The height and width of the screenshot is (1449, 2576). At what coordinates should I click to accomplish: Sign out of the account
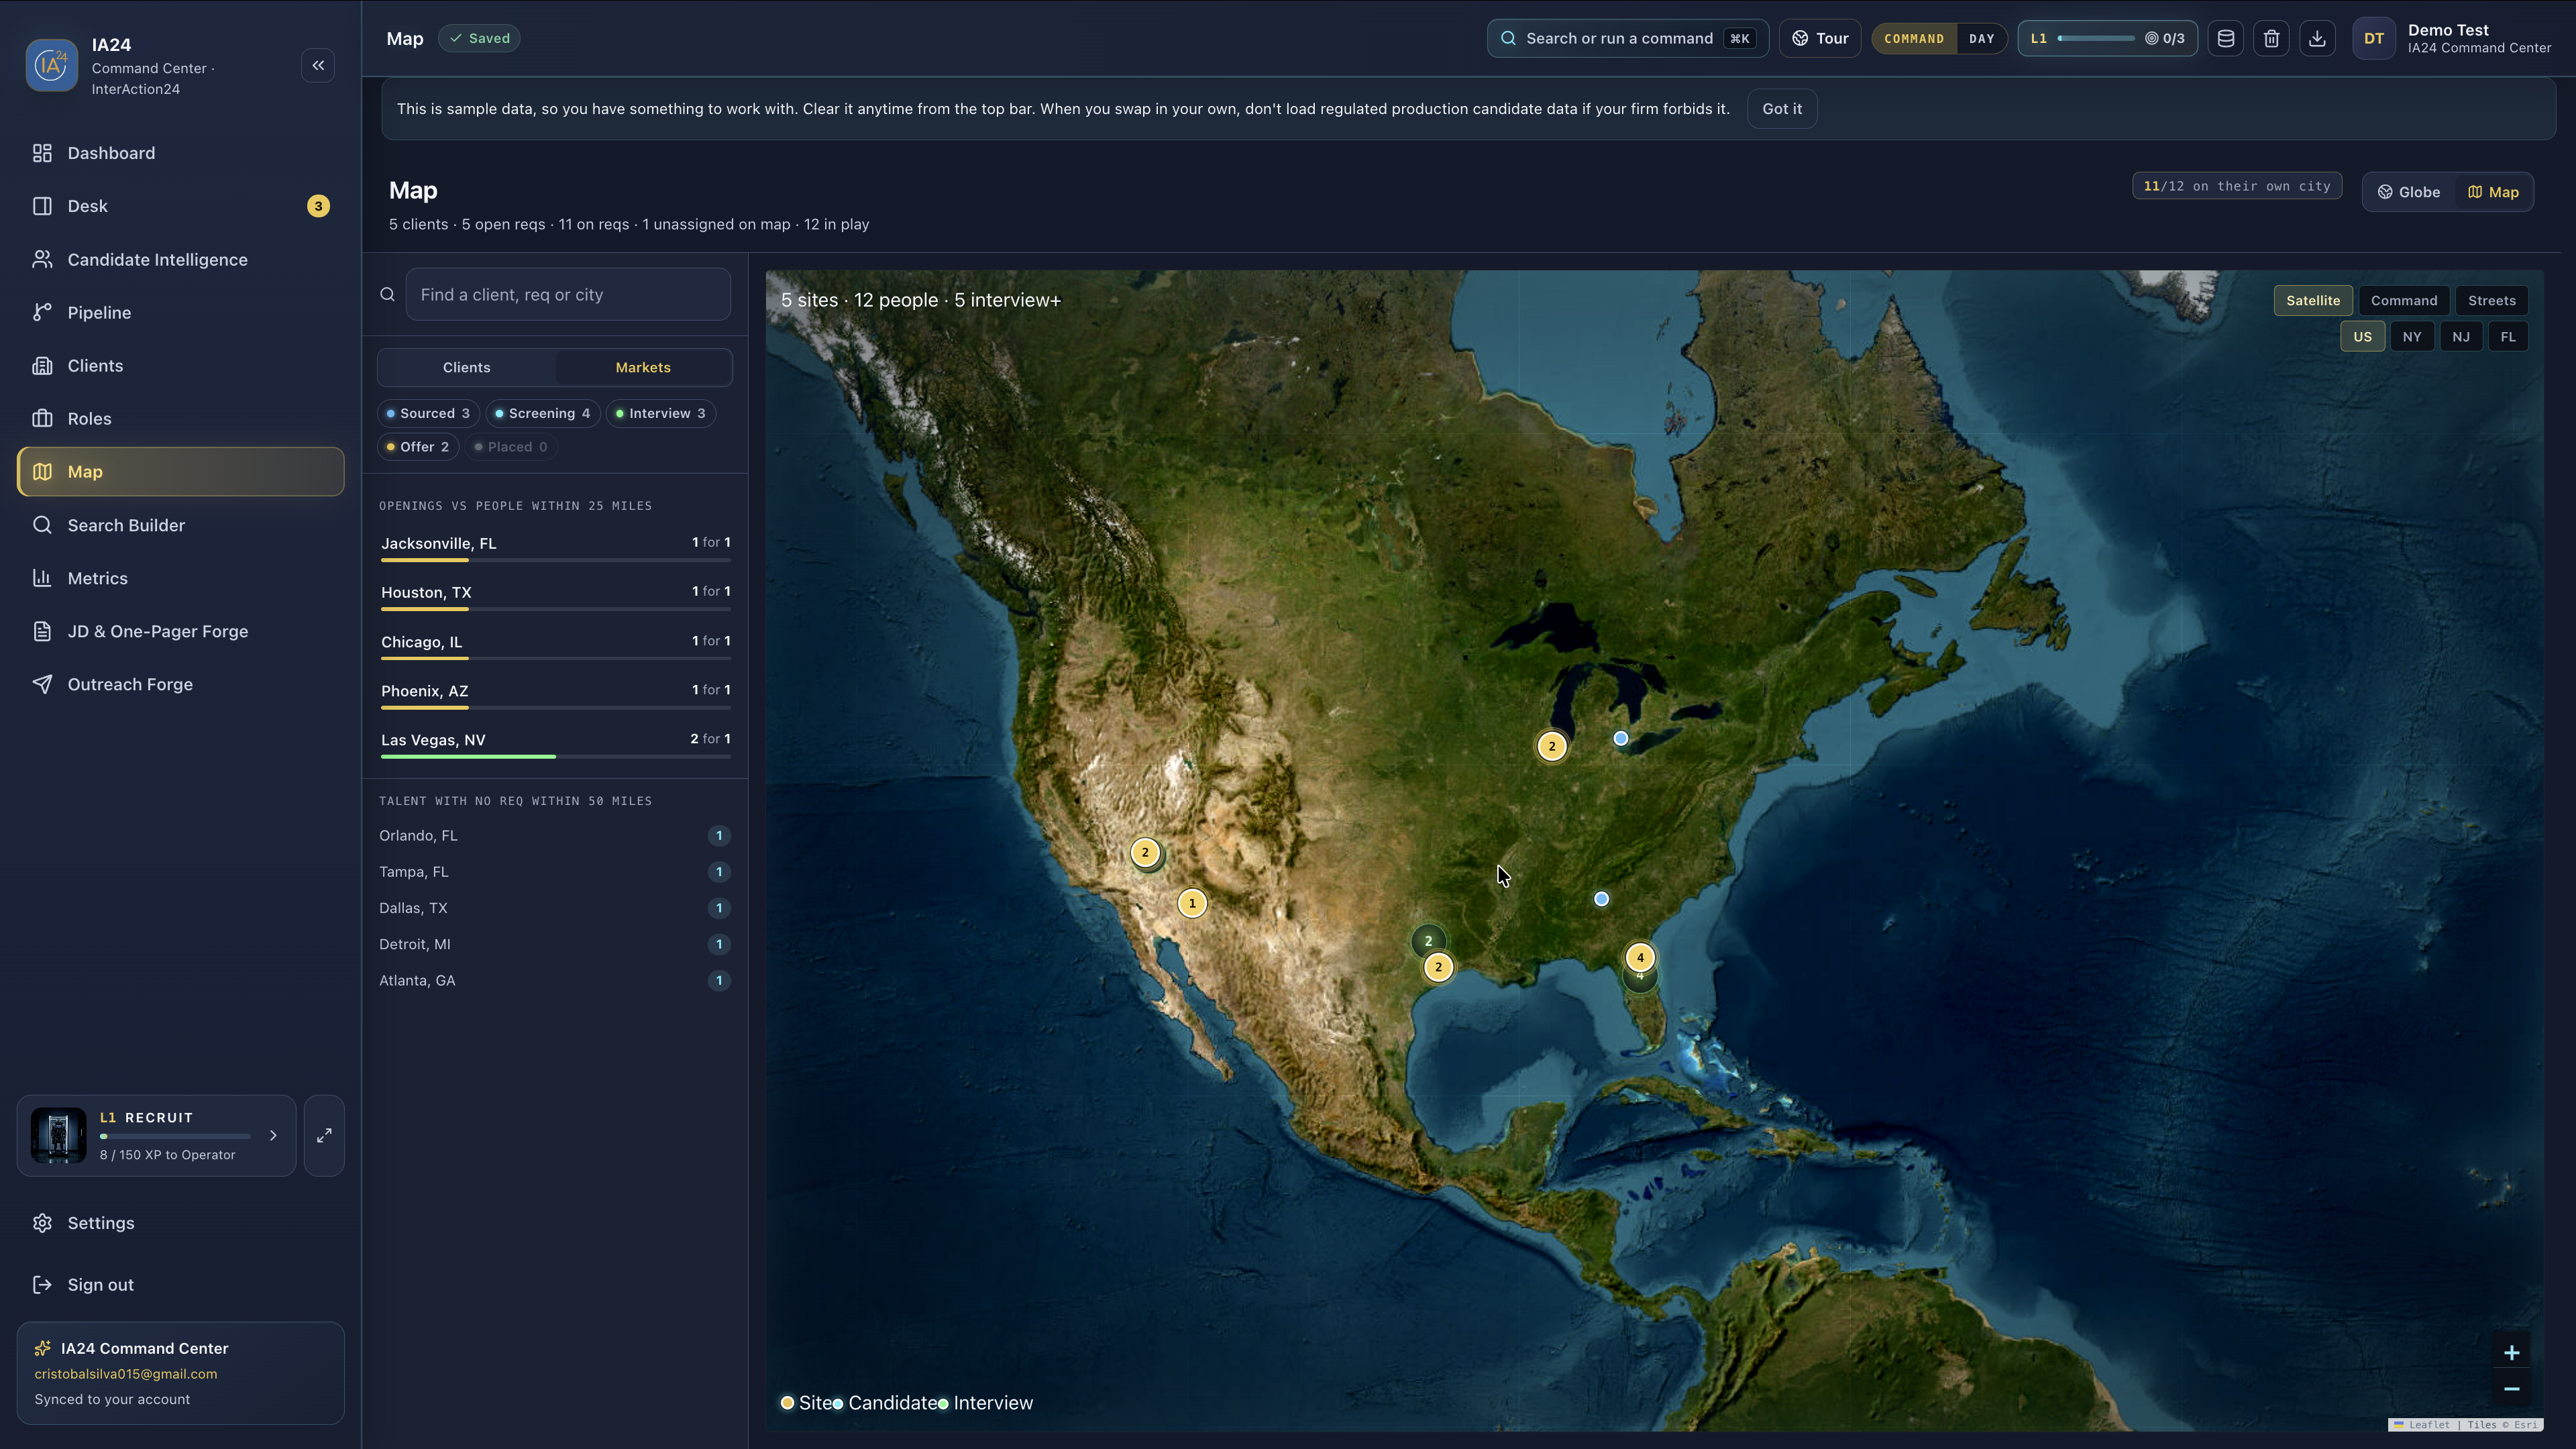pos(181,1285)
